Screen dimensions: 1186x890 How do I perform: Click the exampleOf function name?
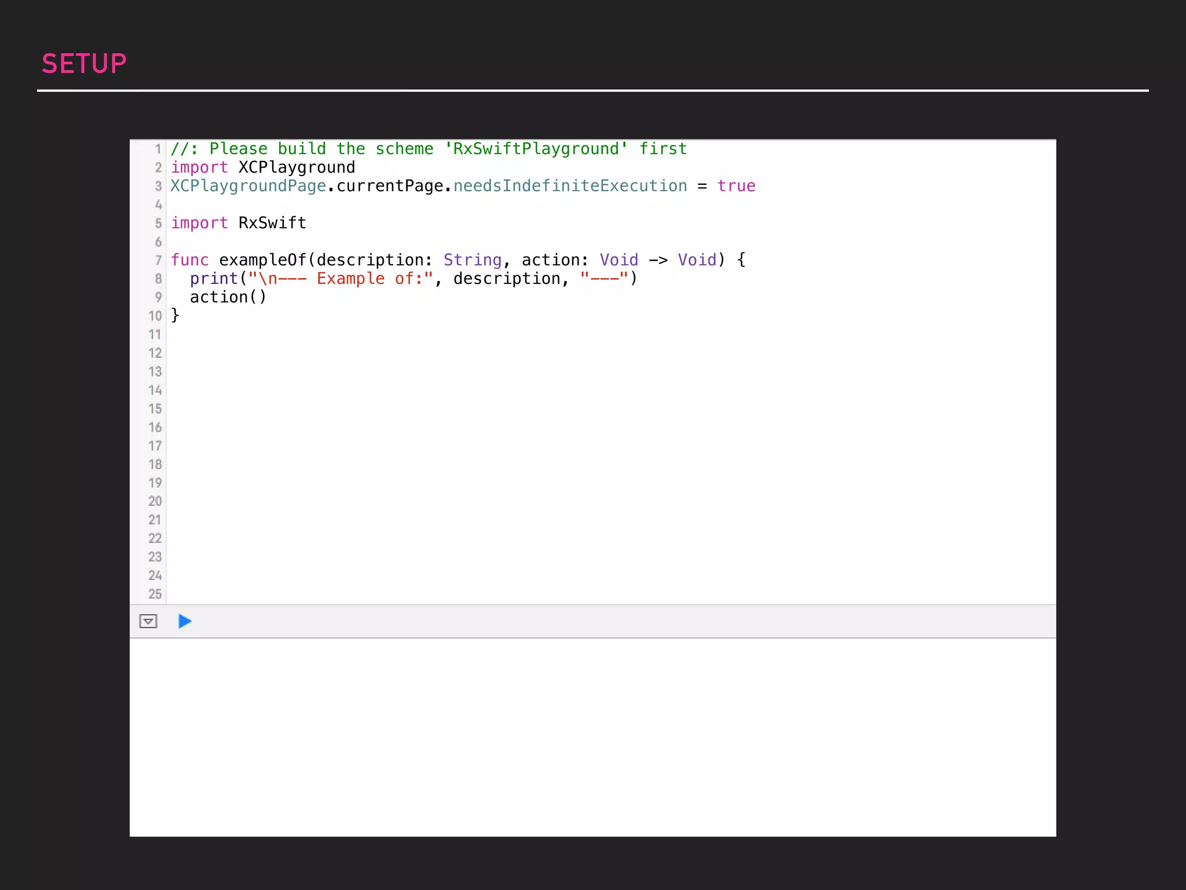click(x=262, y=260)
